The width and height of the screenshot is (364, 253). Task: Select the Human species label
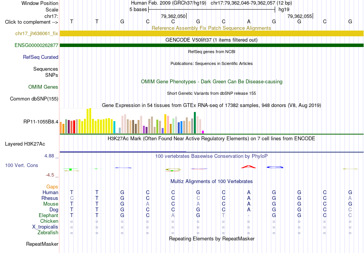pyautogui.click(x=50, y=192)
